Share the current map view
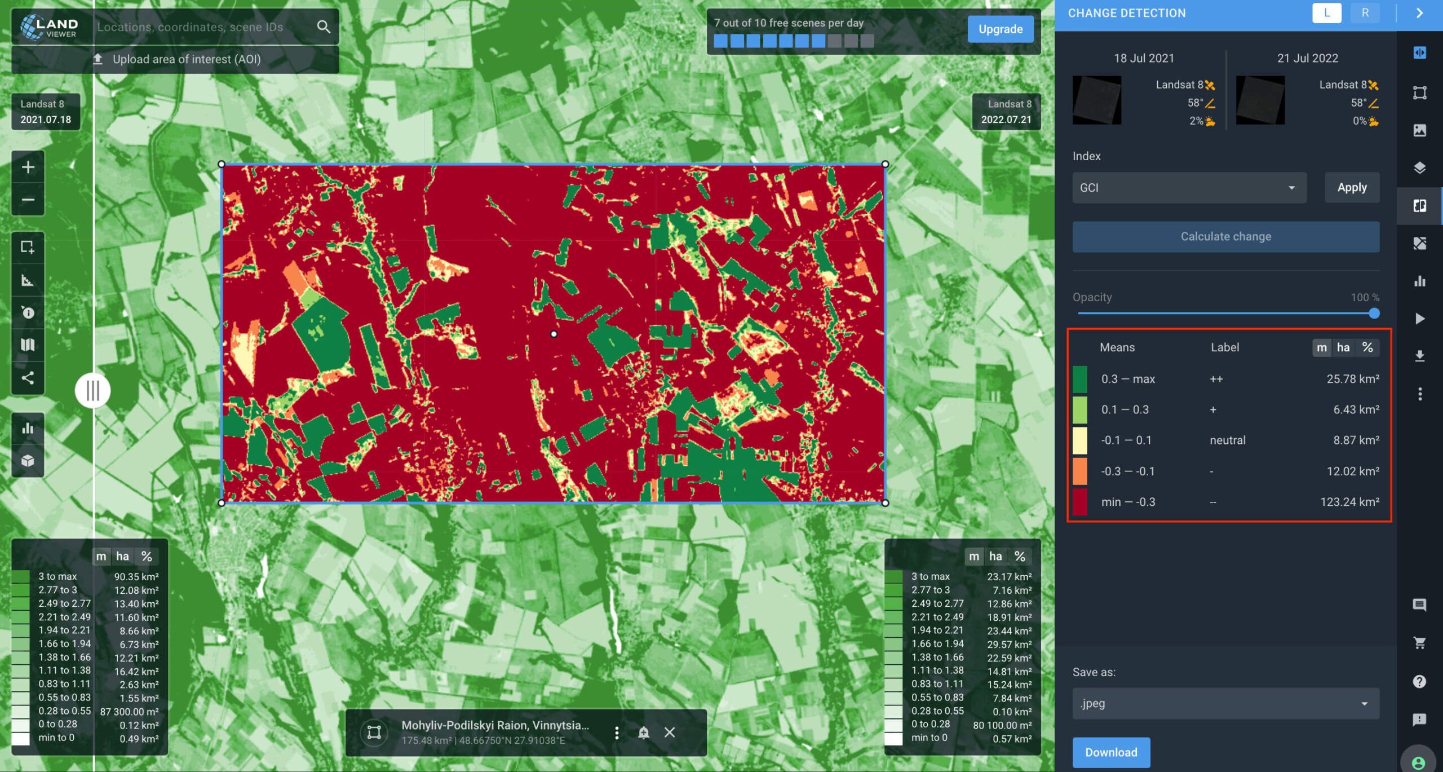The image size is (1443, 772). click(x=28, y=378)
